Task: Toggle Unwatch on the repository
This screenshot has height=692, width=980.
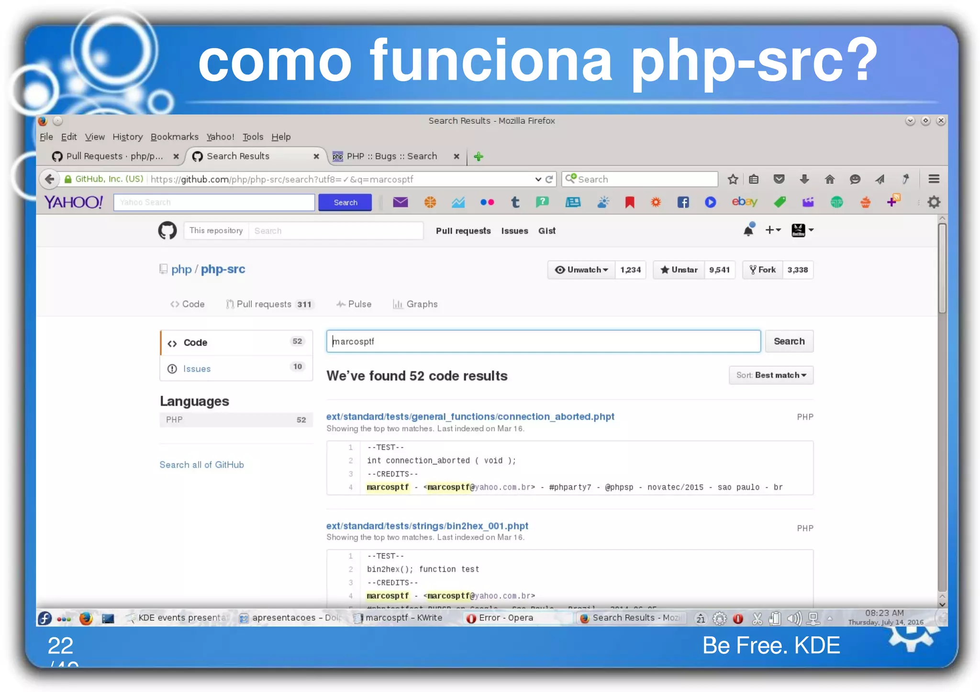Action: point(581,270)
